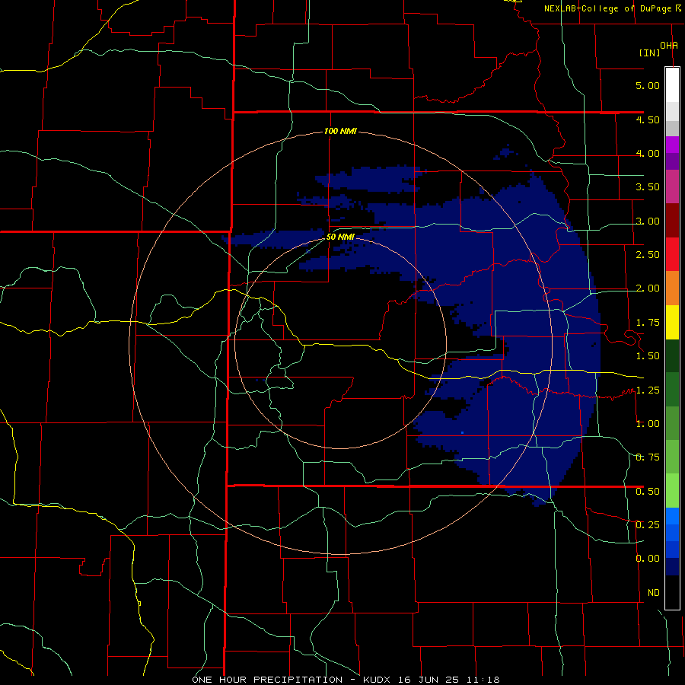Click the NEXLAB-College of DuPage label
This screenshot has width=685, height=685.
click(607, 8)
